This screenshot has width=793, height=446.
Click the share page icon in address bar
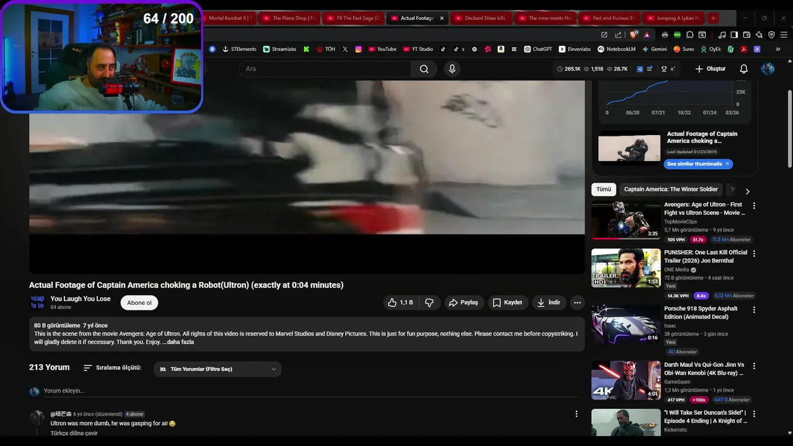click(x=618, y=35)
